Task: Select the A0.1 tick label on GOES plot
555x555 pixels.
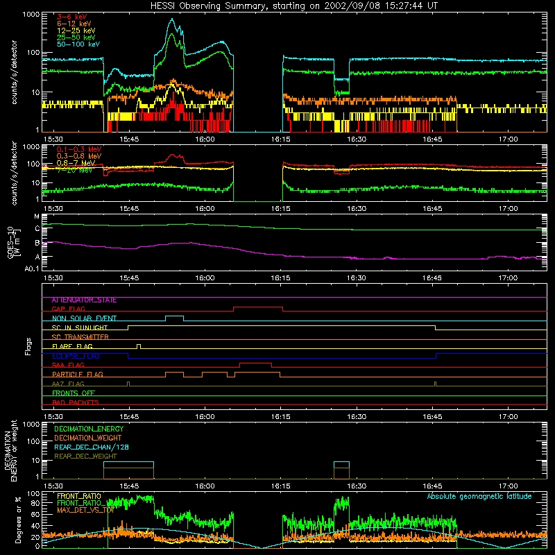Action: pyautogui.click(x=32, y=269)
